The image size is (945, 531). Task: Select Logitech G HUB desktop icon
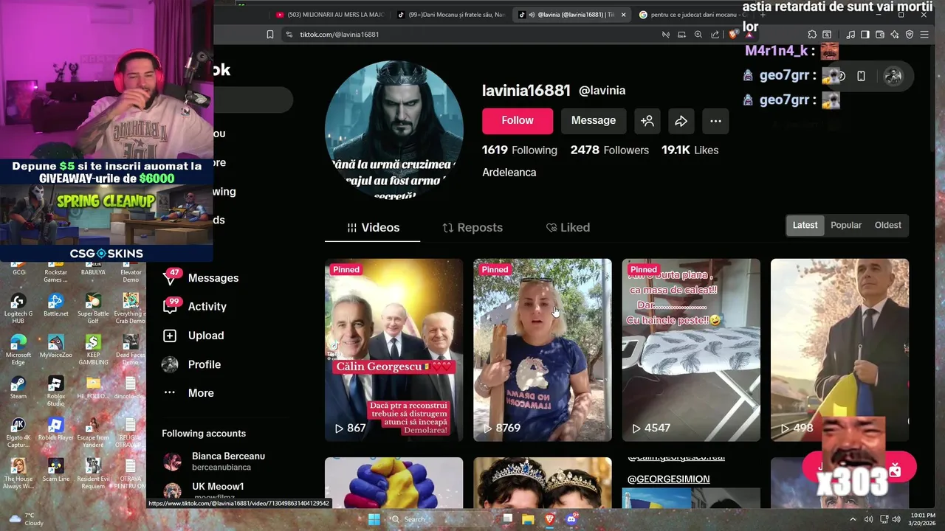click(x=18, y=308)
